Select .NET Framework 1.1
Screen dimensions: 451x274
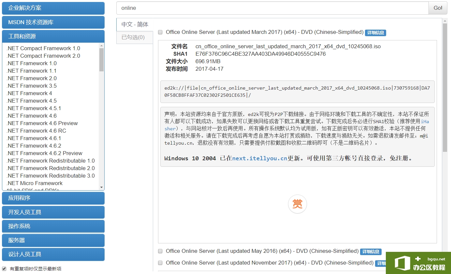(32, 71)
